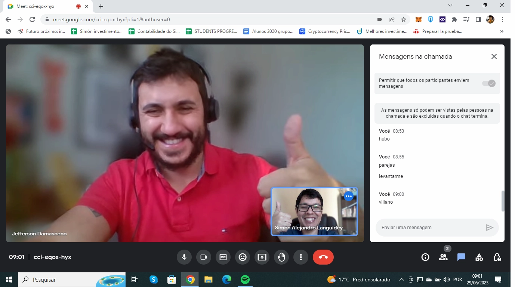515x287 pixels.
Task: Turn off the camera button
Action: click(204, 257)
